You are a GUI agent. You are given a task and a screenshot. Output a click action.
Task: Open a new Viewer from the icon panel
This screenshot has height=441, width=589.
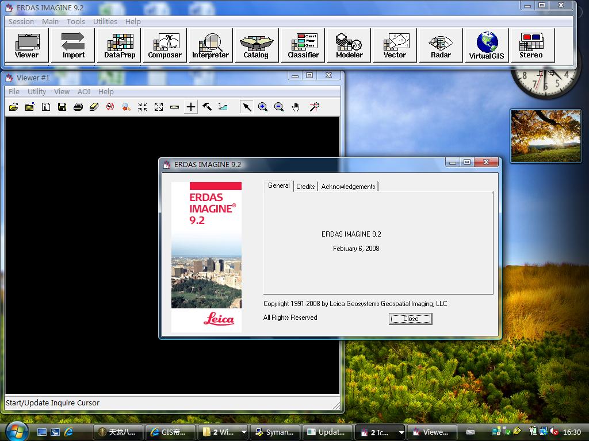[26, 45]
